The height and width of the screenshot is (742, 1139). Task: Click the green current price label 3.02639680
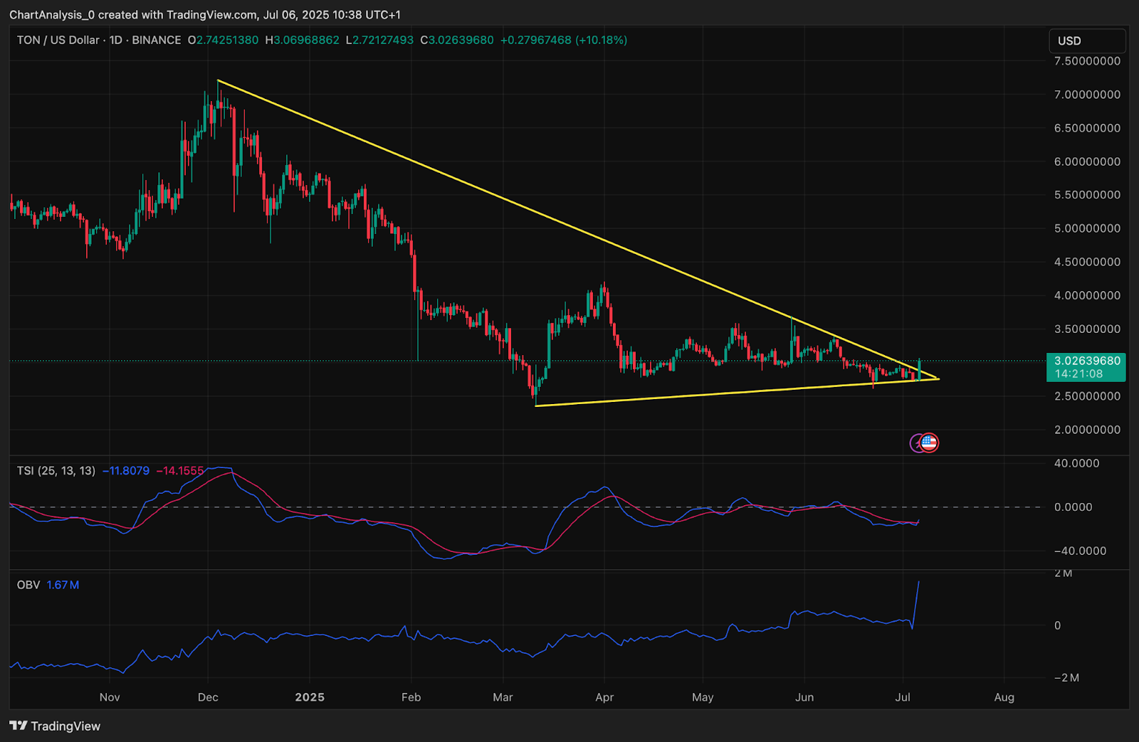tap(1086, 361)
